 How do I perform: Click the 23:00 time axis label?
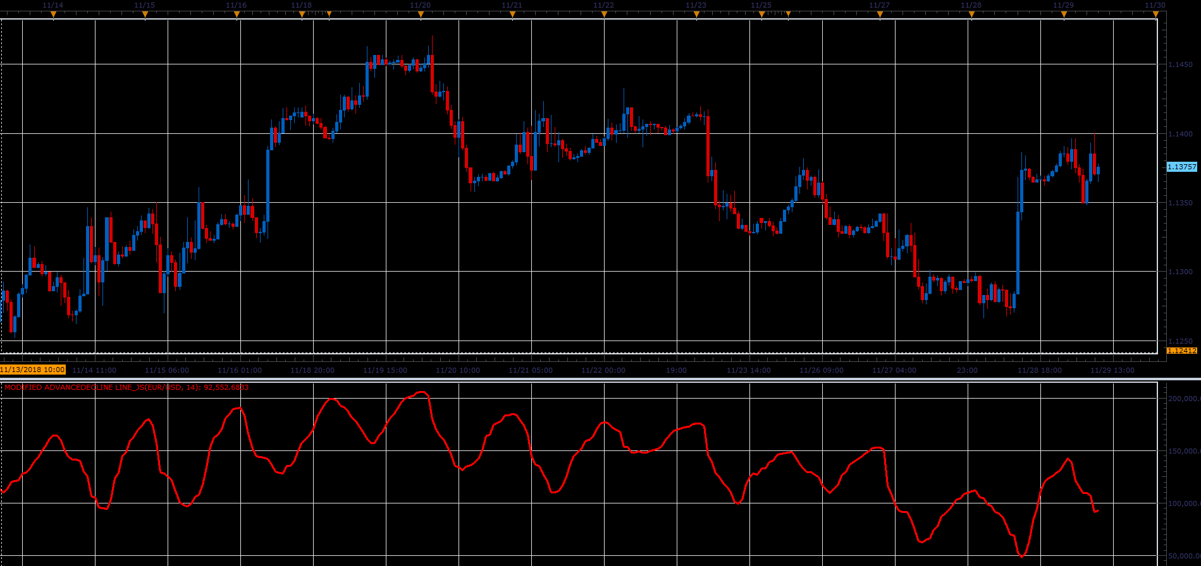pos(967,370)
